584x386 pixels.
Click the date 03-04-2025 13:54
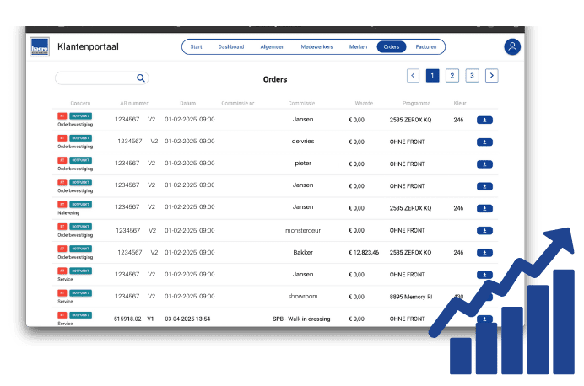pyautogui.click(x=187, y=319)
